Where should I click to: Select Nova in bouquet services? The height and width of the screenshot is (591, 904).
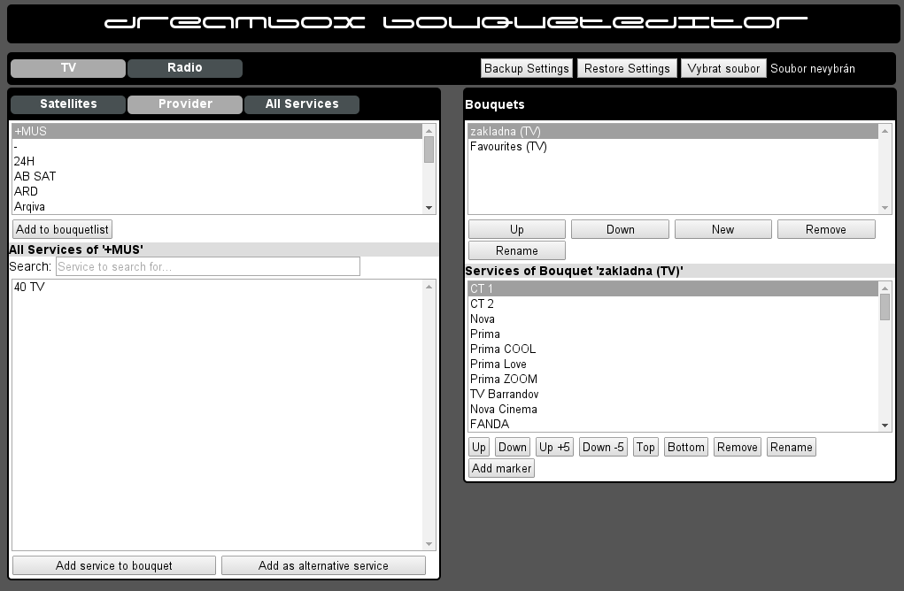(673, 319)
